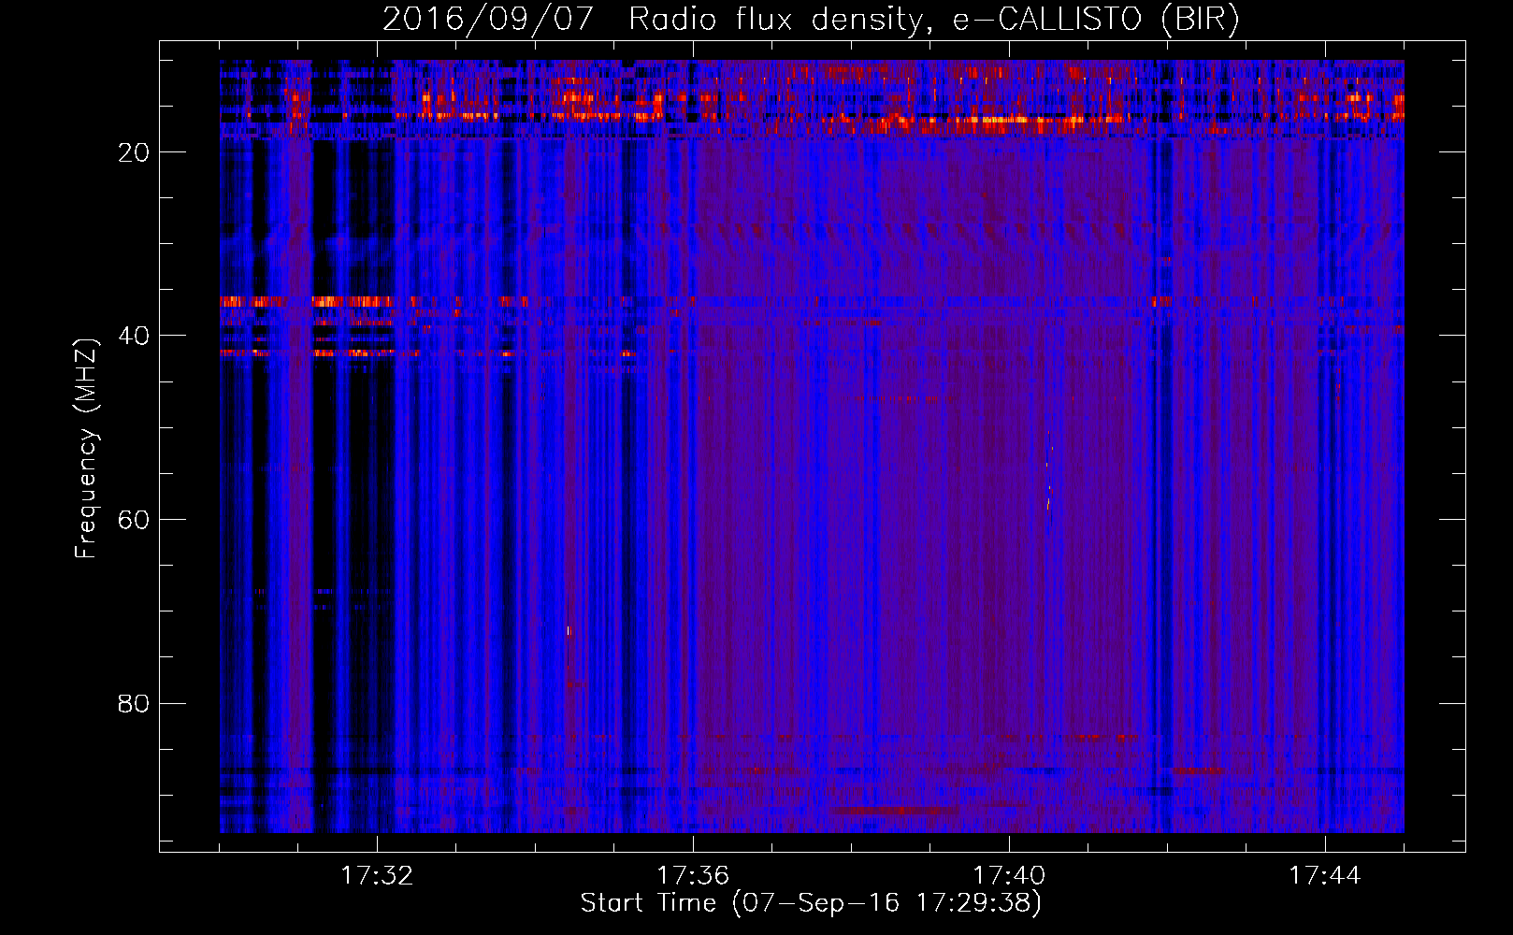This screenshot has height=935, width=1513.
Task: Click the plot title "Radio flux density, e-CALLISTO (BIR)"
Action: point(933,20)
